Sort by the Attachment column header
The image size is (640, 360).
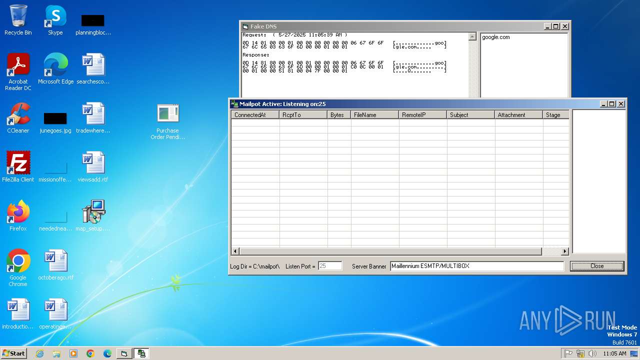pos(519,115)
